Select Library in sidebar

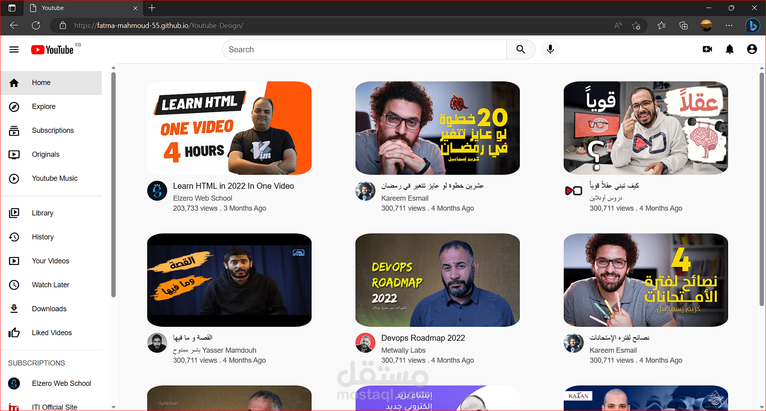51,213
